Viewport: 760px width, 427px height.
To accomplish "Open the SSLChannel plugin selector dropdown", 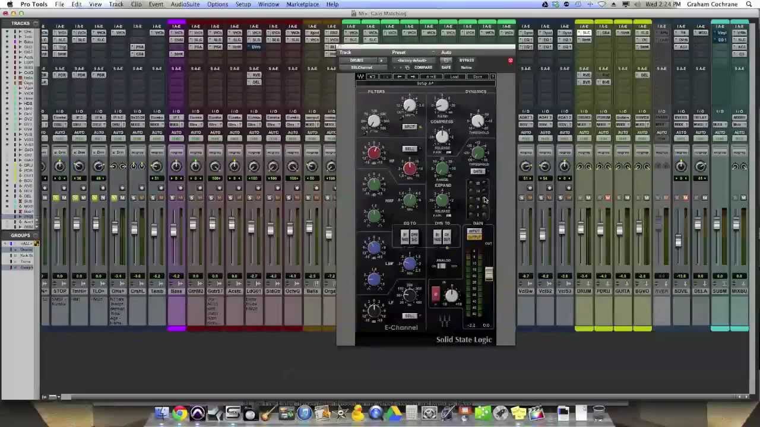I will click(x=362, y=67).
